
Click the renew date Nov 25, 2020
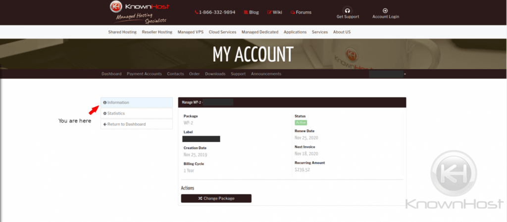[x=306, y=138]
